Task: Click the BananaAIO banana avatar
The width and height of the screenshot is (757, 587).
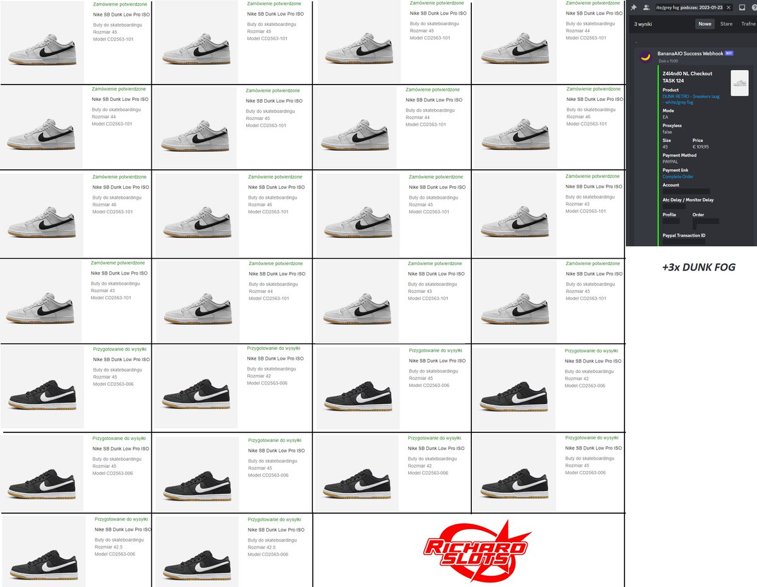Action: point(646,57)
